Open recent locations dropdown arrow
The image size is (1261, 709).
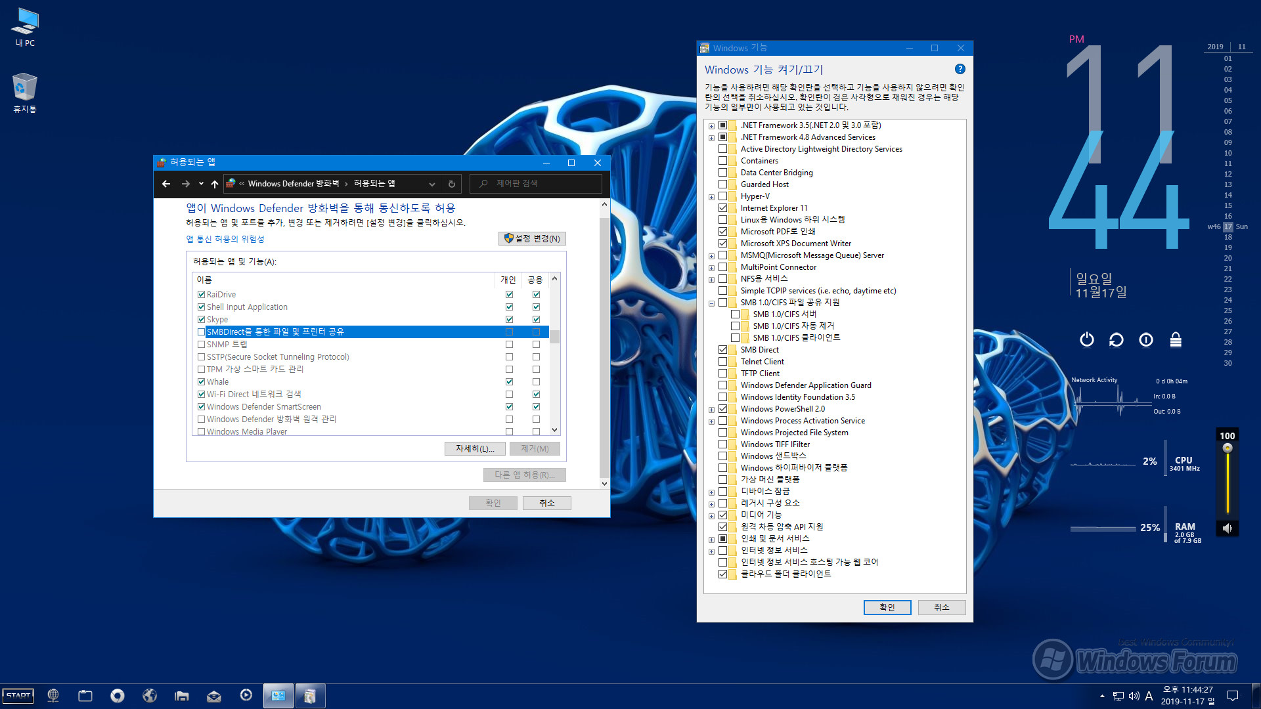201,184
